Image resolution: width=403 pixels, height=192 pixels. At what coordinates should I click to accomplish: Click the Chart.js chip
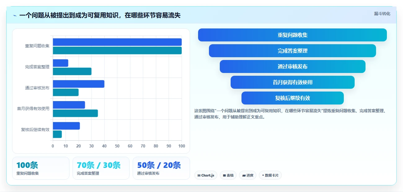pos(206,175)
